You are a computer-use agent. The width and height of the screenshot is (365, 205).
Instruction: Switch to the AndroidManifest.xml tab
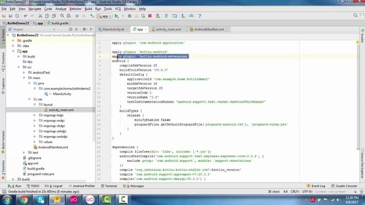[x=209, y=29]
